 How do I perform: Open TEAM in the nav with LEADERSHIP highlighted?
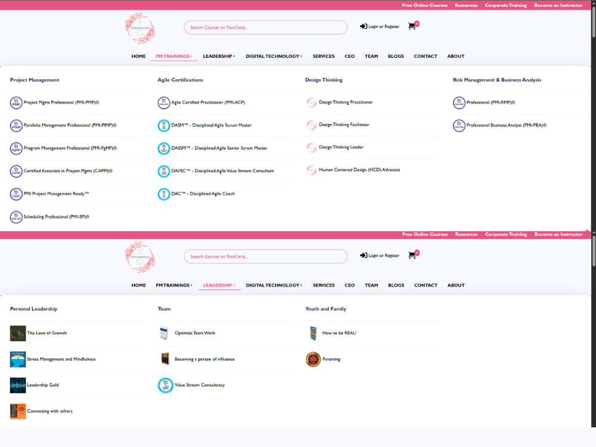(371, 285)
